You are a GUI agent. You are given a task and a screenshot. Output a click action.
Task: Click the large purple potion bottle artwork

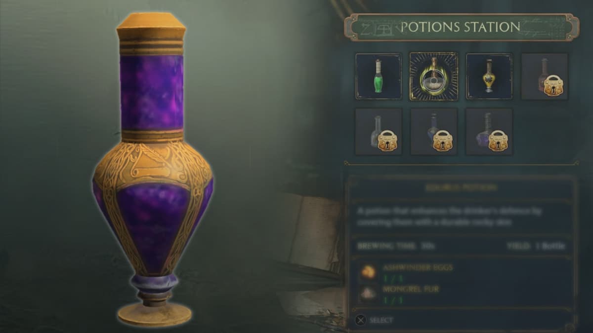[x=153, y=169]
